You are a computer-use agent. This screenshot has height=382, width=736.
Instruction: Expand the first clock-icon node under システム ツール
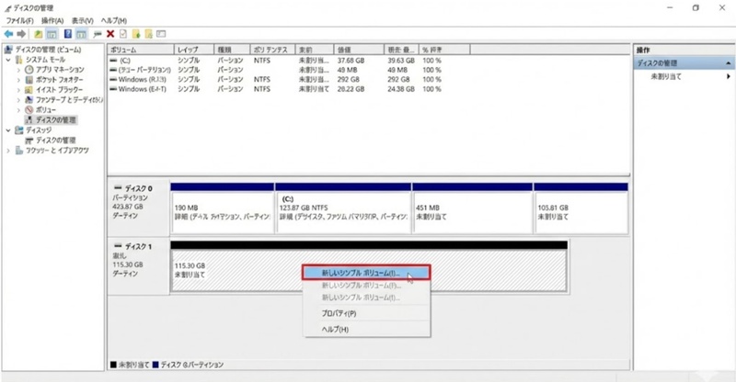tap(18, 70)
